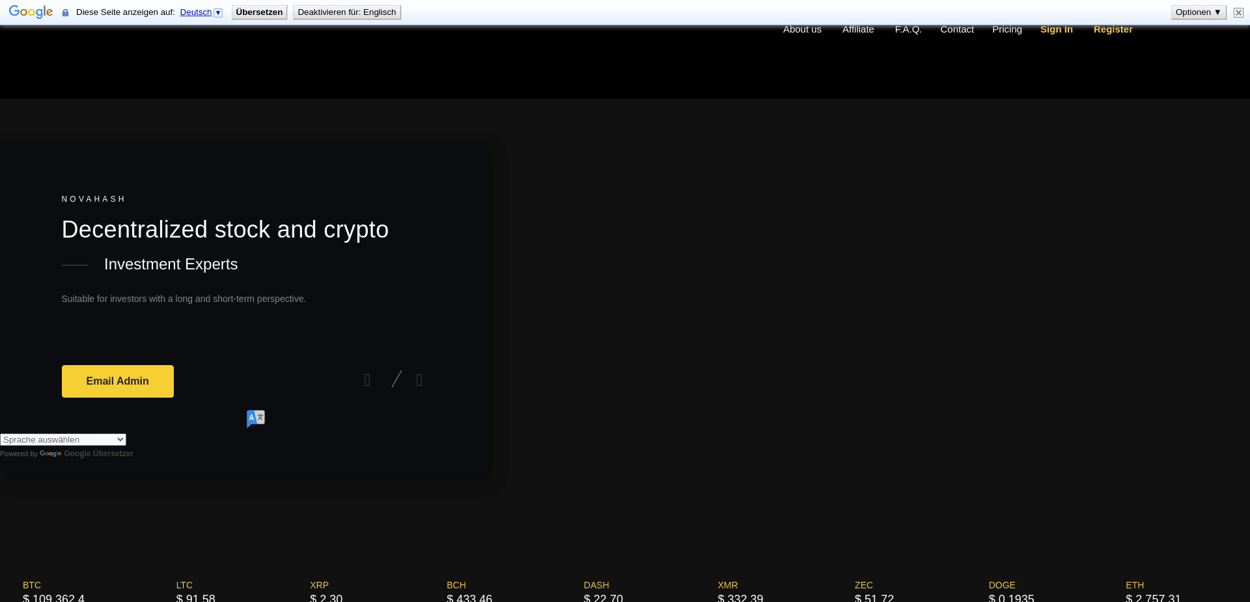Open the Deutsch language dropdown arrow

(x=217, y=12)
